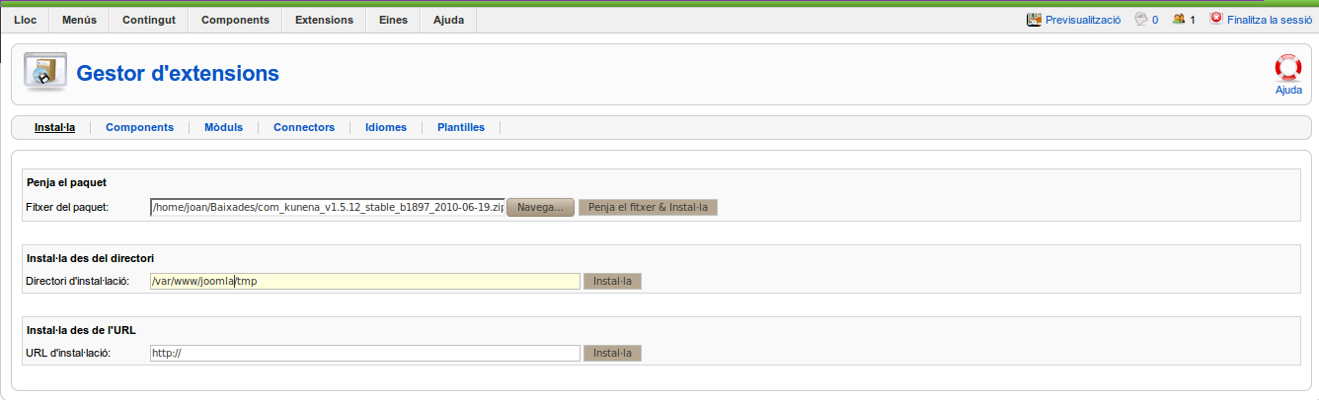Switch to the Connectors tab
This screenshot has height=400, width=1319.
coord(304,127)
